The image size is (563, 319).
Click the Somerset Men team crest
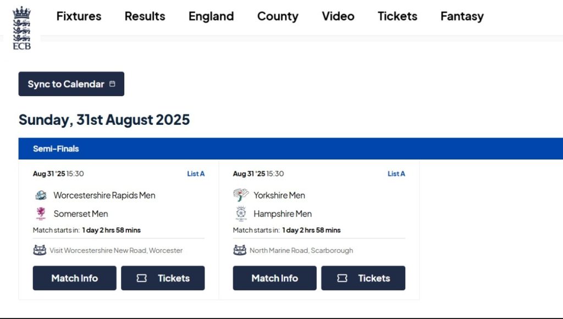pyautogui.click(x=41, y=213)
